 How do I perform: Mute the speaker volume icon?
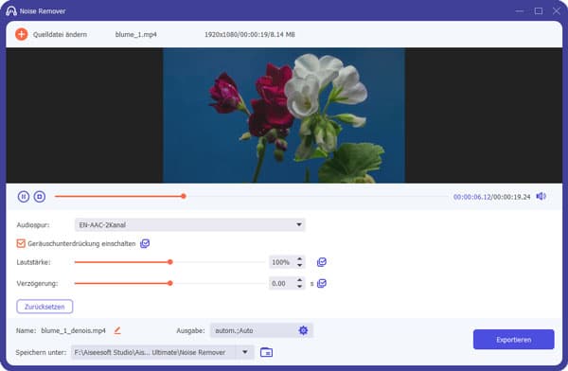541,196
